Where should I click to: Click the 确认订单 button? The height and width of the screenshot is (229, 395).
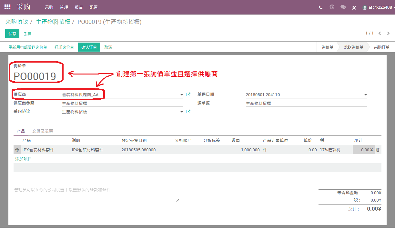89,47
